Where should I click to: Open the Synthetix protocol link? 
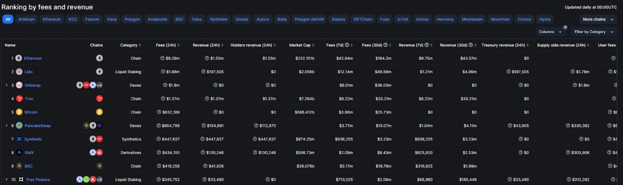coord(33,139)
